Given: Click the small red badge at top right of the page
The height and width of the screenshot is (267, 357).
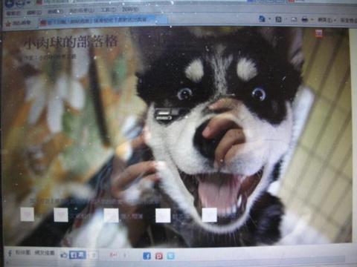Looking at the screenshot, I should click(319, 33).
